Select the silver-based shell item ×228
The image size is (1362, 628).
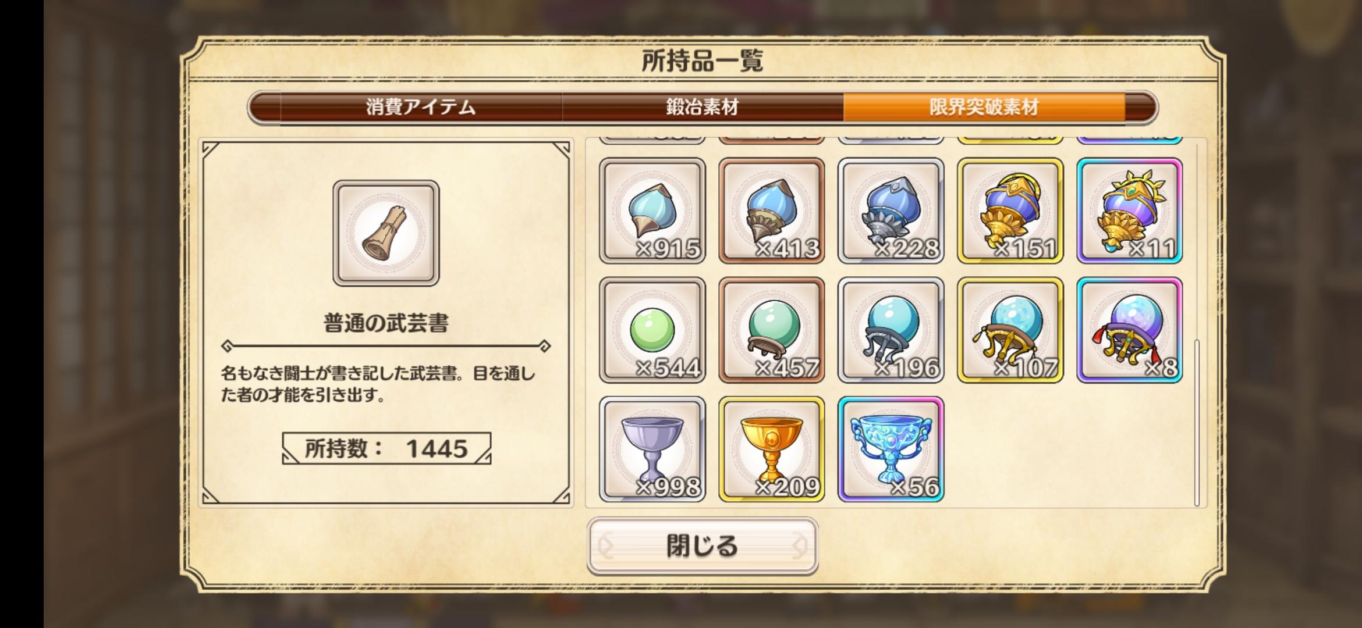[891, 210]
